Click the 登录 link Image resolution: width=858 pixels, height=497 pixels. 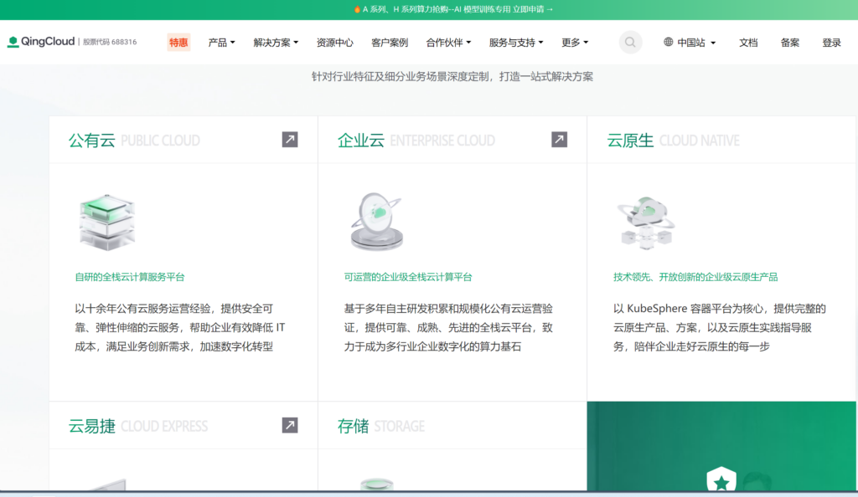830,42
